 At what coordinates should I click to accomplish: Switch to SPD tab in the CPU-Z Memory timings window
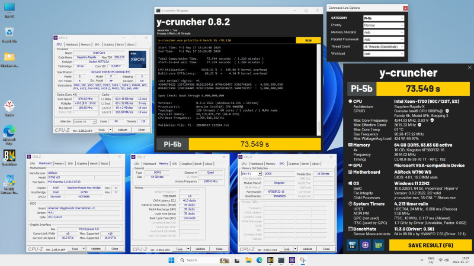175,164
